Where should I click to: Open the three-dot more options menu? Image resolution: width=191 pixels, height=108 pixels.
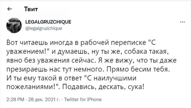182,22
